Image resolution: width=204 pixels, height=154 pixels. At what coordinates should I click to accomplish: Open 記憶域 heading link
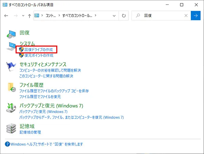coord(27,126)
